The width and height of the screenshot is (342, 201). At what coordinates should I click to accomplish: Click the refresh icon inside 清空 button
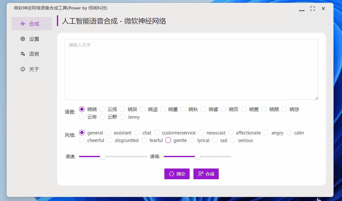click(x=172, y=174)
